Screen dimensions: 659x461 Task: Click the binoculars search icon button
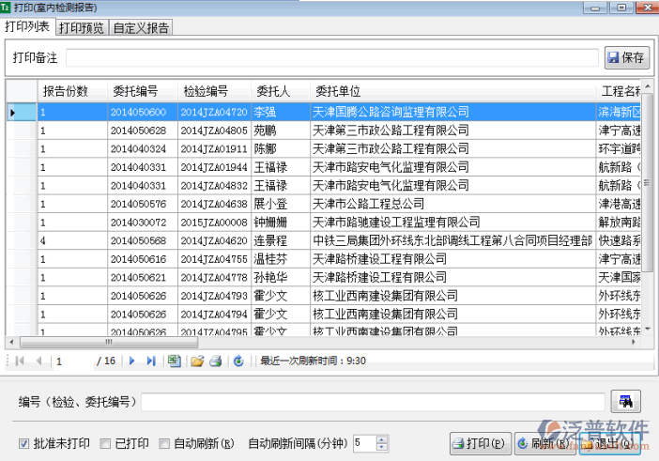pyautogui.click(x=625, y=402)
